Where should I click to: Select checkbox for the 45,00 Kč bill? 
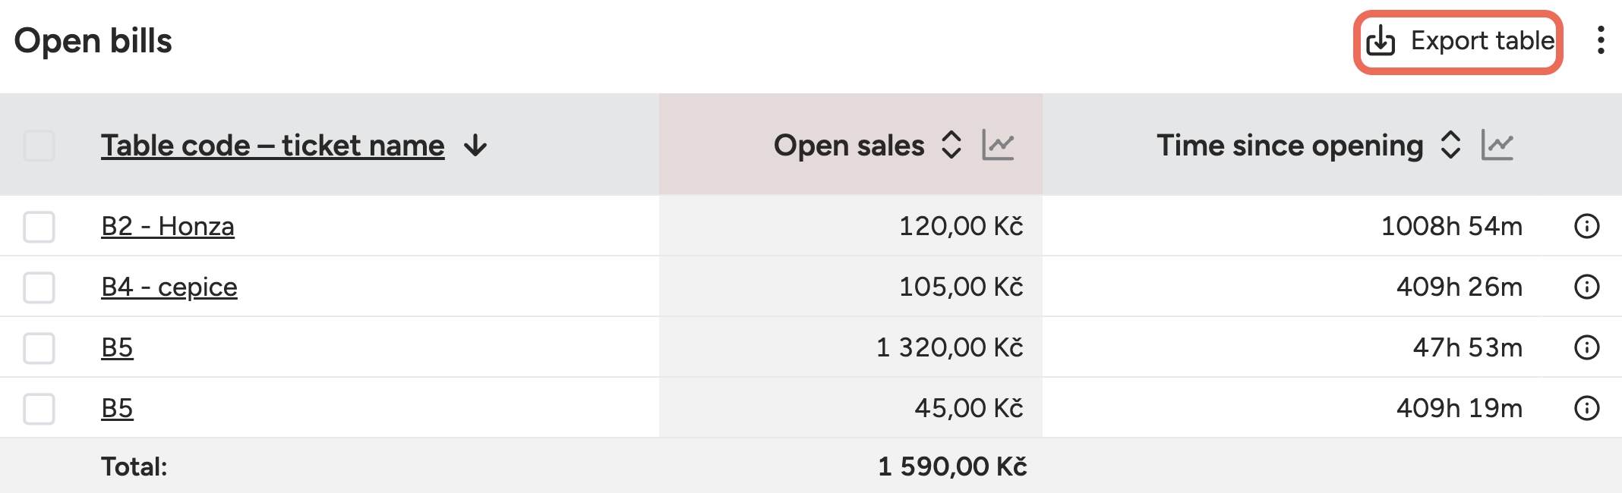click(39, 409)
